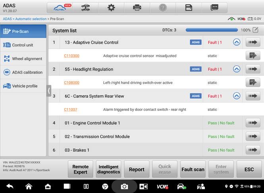The width and height of the screenshot is (264, 193).
Task: Tap the Quick erase button
Action: [165, 169]
